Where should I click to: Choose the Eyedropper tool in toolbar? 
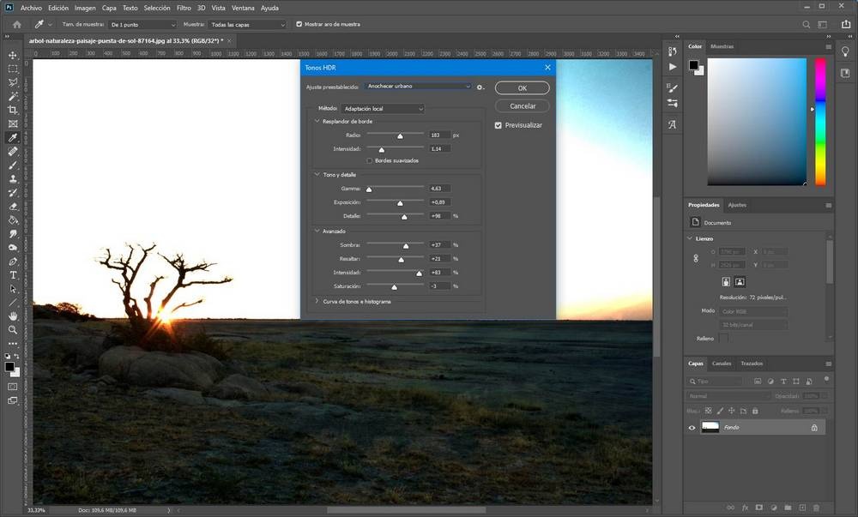tap(13, 137)
